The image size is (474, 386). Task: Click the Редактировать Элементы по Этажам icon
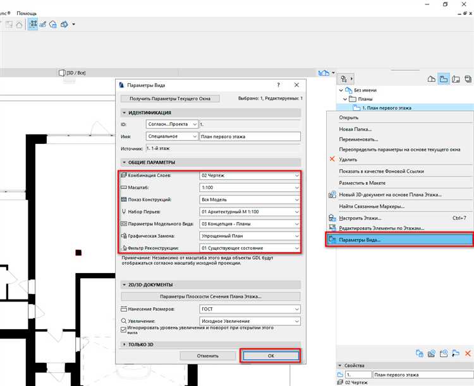332,228
